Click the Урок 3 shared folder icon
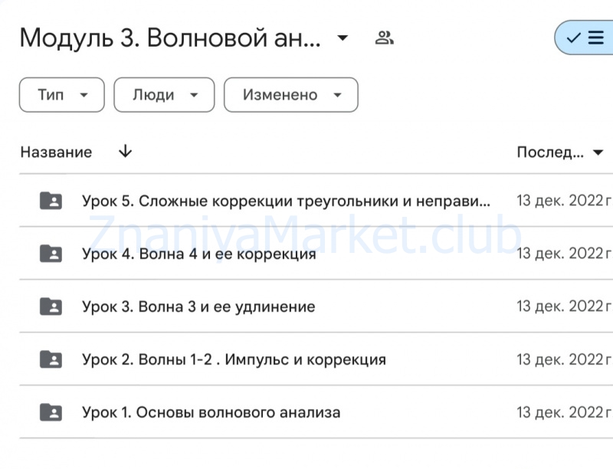613x469 pixels. coord(50,306)
